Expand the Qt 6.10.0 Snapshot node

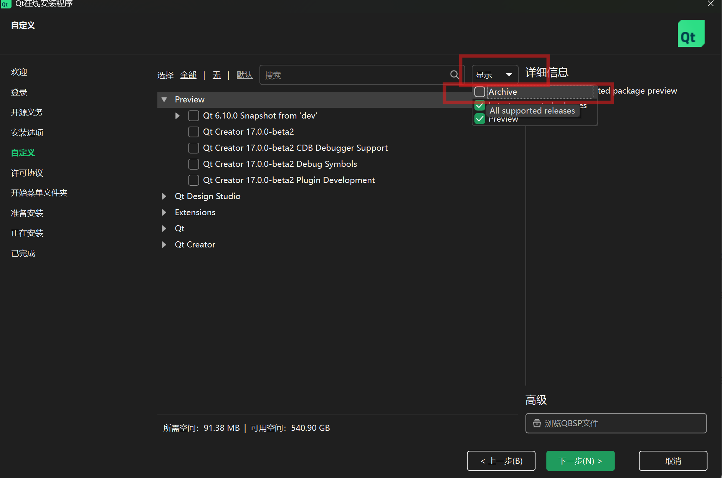177,115
